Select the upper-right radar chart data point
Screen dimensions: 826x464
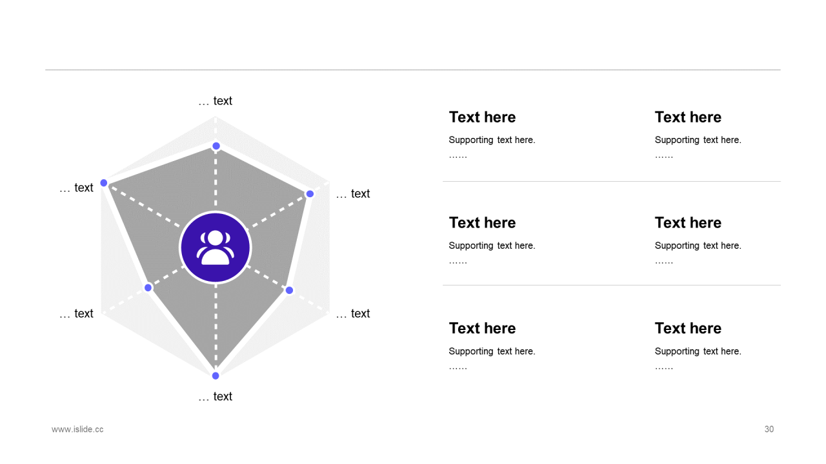pos(310,194)
